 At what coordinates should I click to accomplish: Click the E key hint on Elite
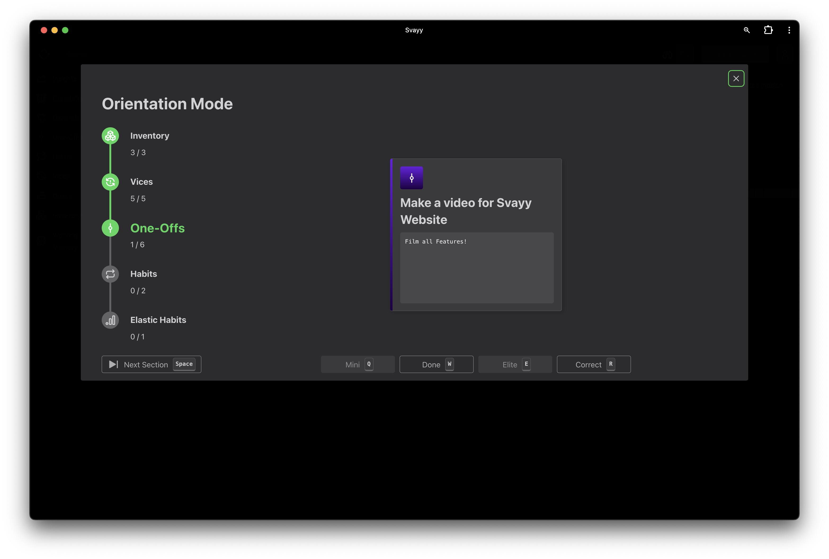pos(526,364)
